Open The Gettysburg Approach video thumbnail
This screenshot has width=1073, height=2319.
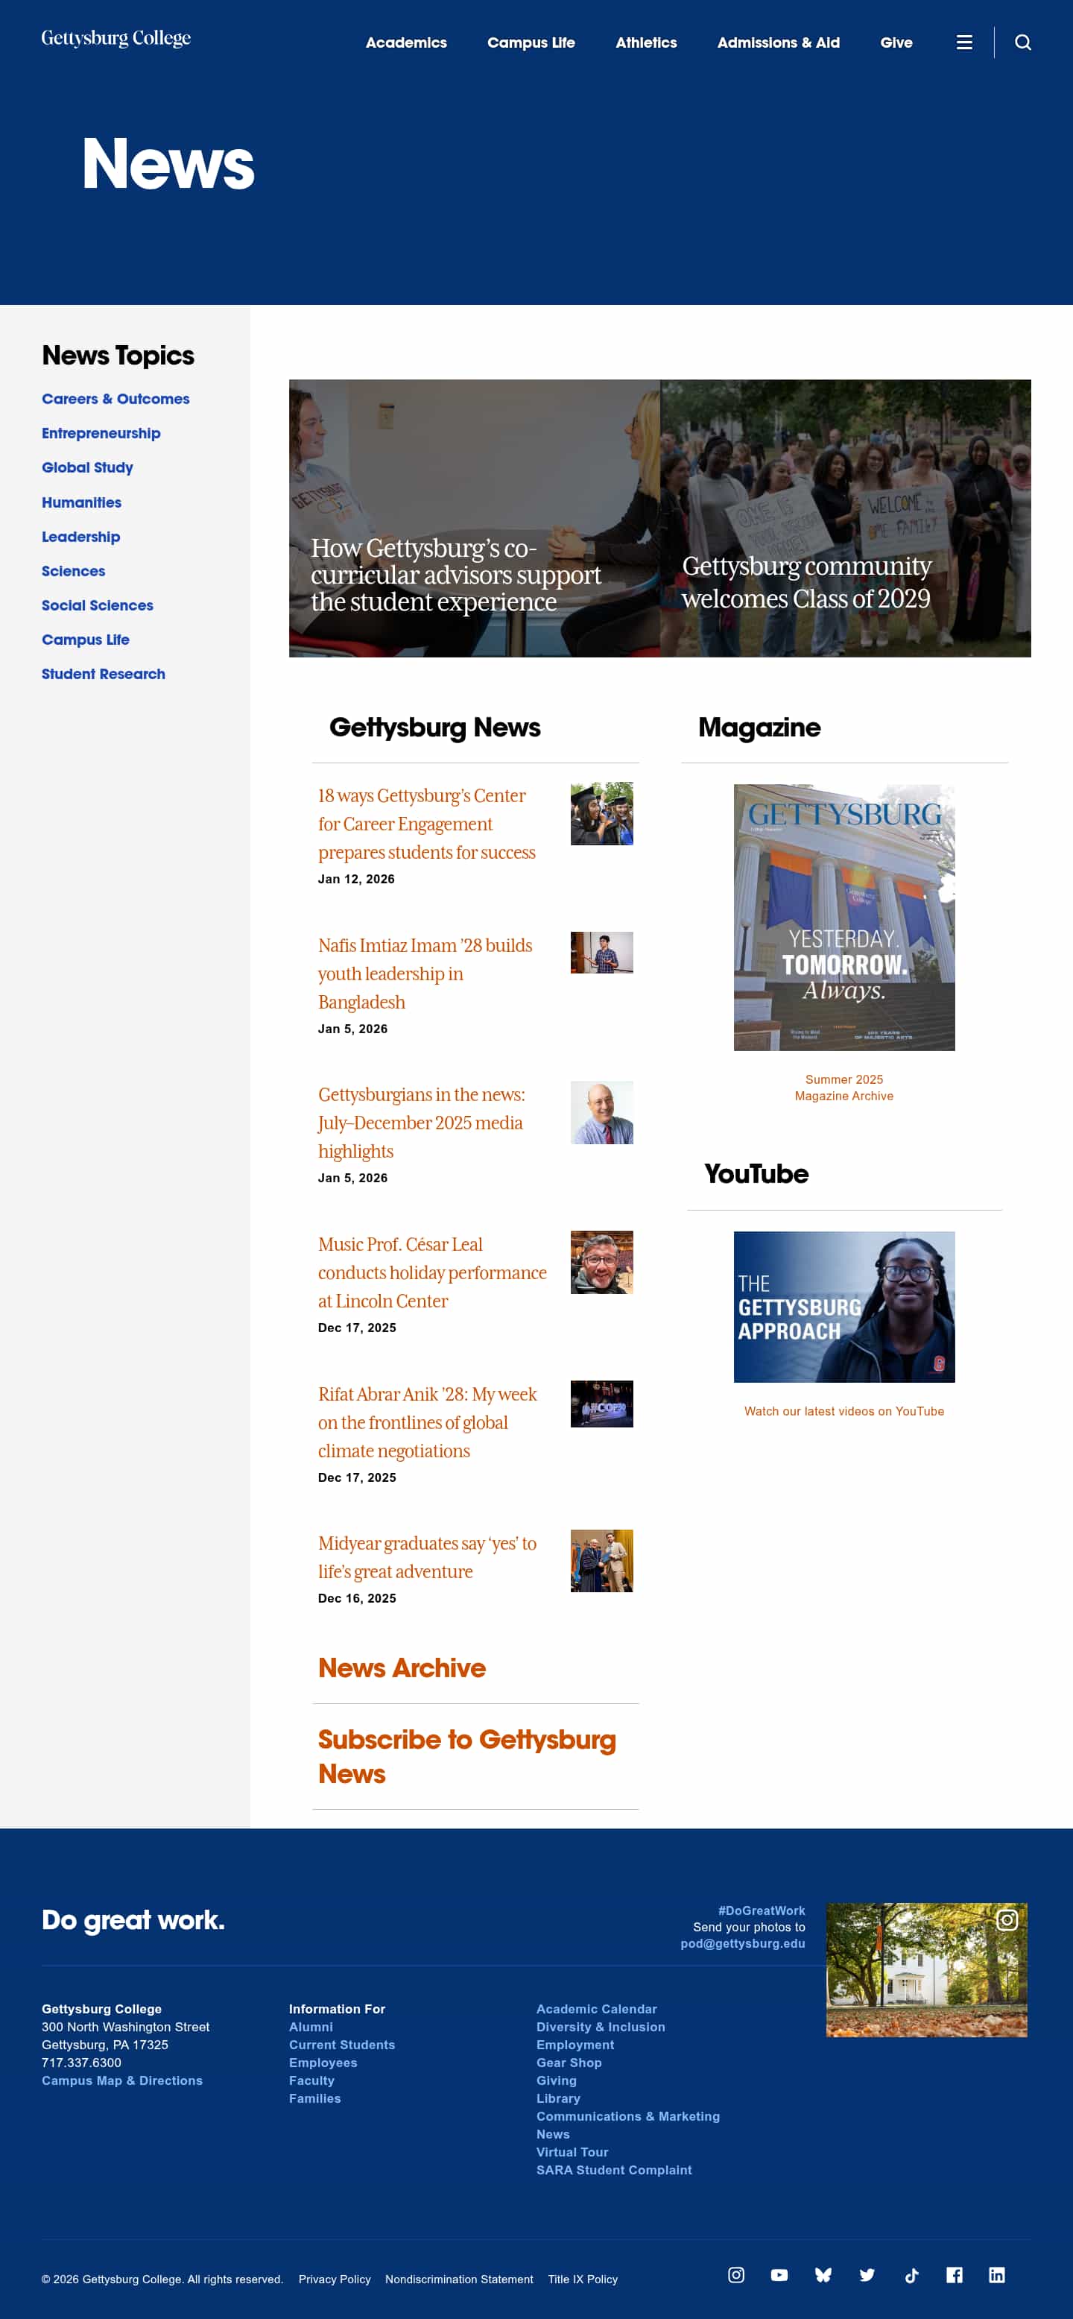[x=843, y=1306]
